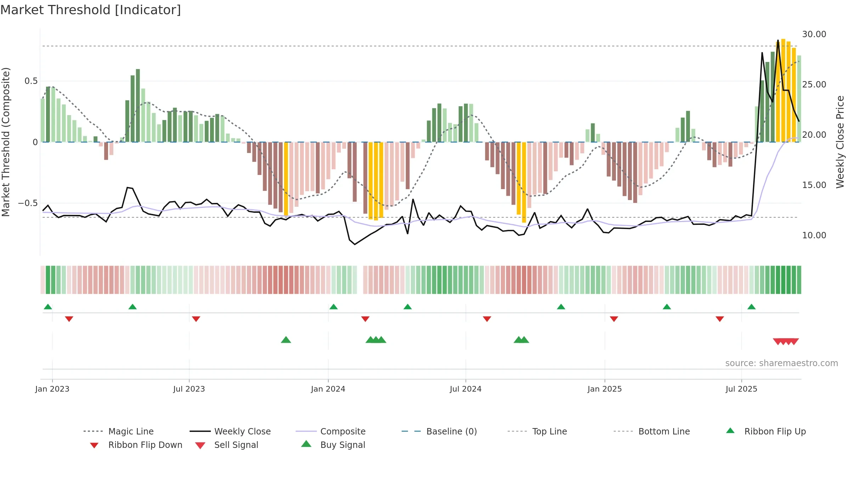Click the Jan 2025 x-axis label
This screenshot has height=478, width=850.
[605, 389]
